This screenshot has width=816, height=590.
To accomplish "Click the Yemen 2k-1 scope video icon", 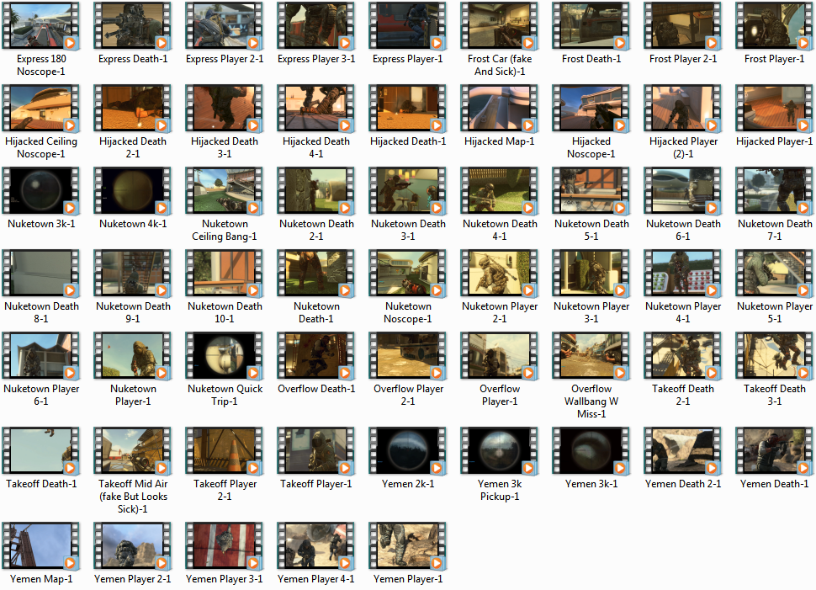I will pos(407,450).
